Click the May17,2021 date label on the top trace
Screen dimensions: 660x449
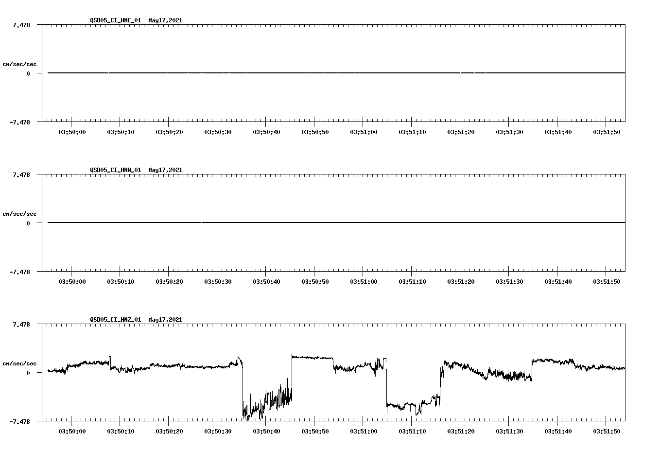pyautogui.click(x=165, y=21)
